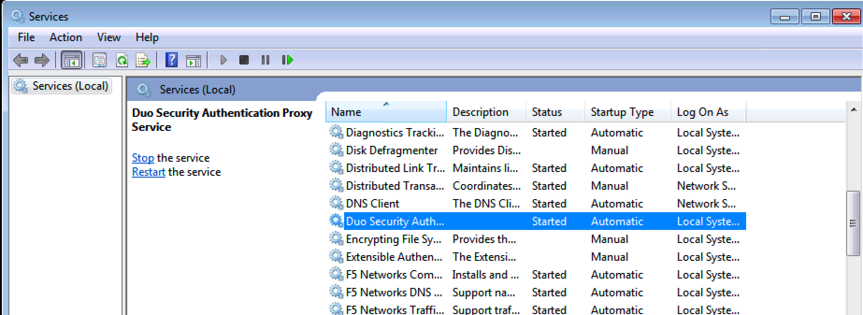Click the Stop Service square icon
This screenshot has width=863, height=315.
coord(244,60)
